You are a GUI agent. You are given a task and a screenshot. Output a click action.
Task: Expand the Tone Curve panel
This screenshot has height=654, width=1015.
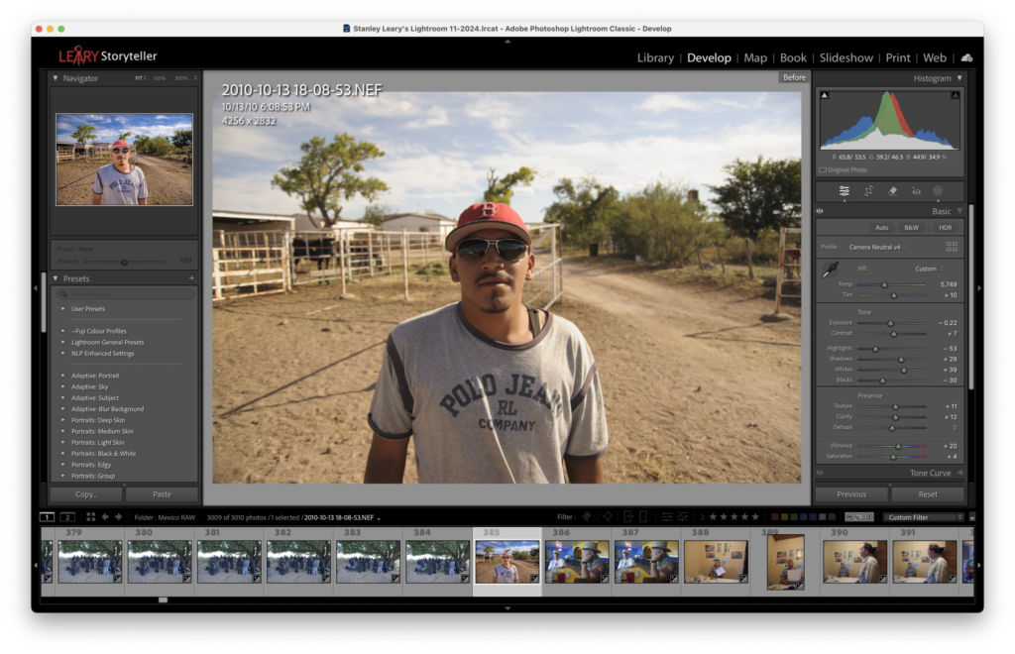(x=959, y=473)
